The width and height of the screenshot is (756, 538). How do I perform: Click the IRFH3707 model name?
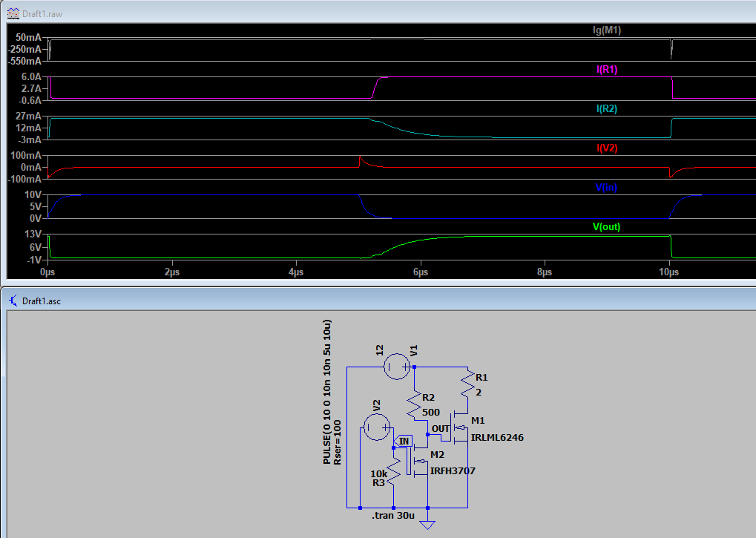pos(453,470)
